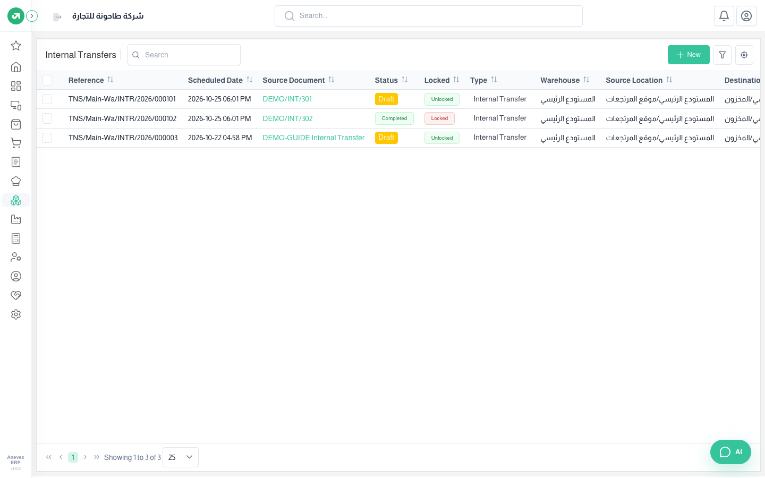765x478 pixels.
Task: Open the manufacturing factory icon in sidebar
Action: 16,219
